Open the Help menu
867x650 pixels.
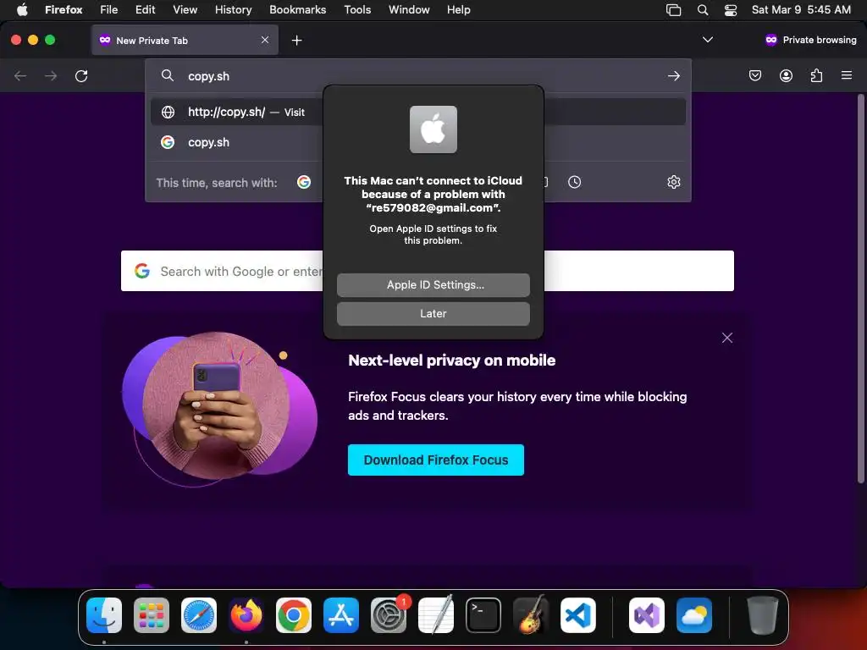pos(458,9)
